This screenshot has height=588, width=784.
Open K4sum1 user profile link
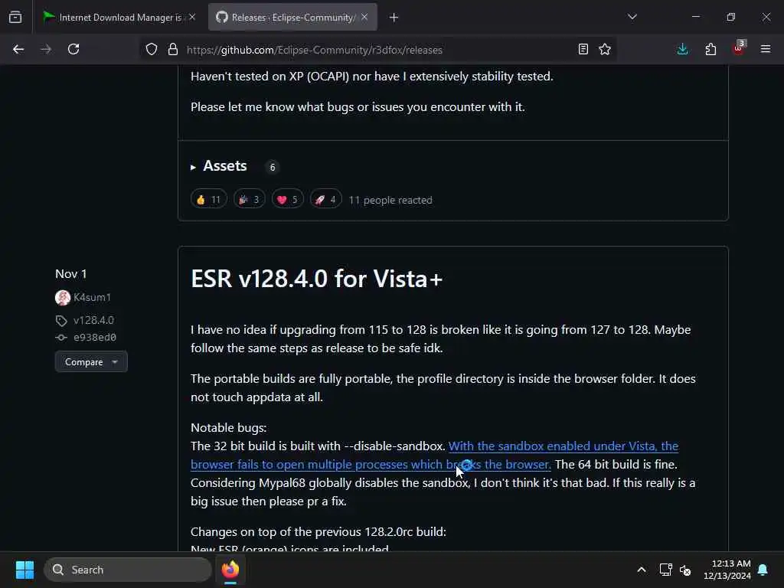(x=92, y=297)
